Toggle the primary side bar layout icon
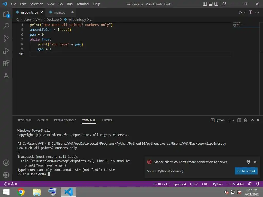Viewport: 263px width, 197px height. point(205,4)
